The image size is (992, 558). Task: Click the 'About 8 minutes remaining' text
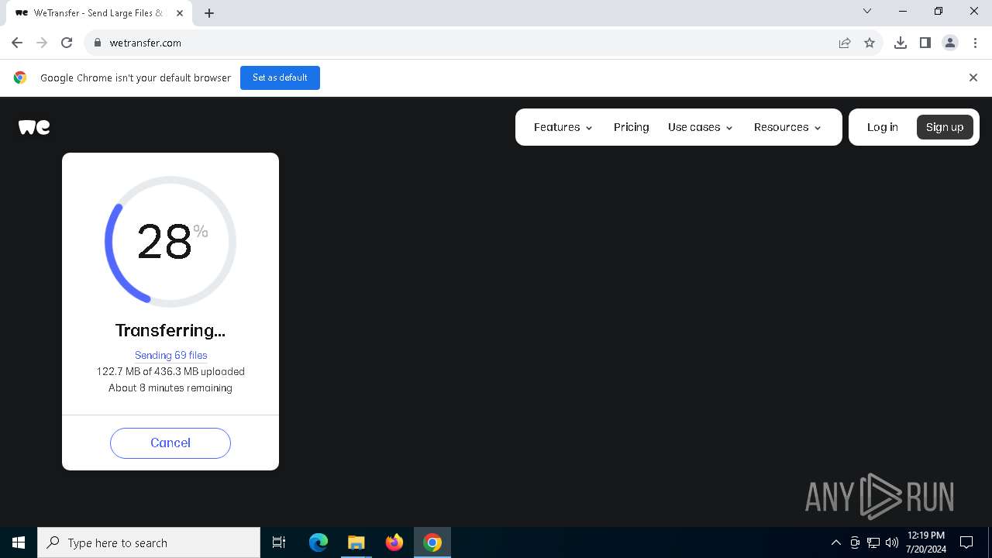[x=170, y=387]
